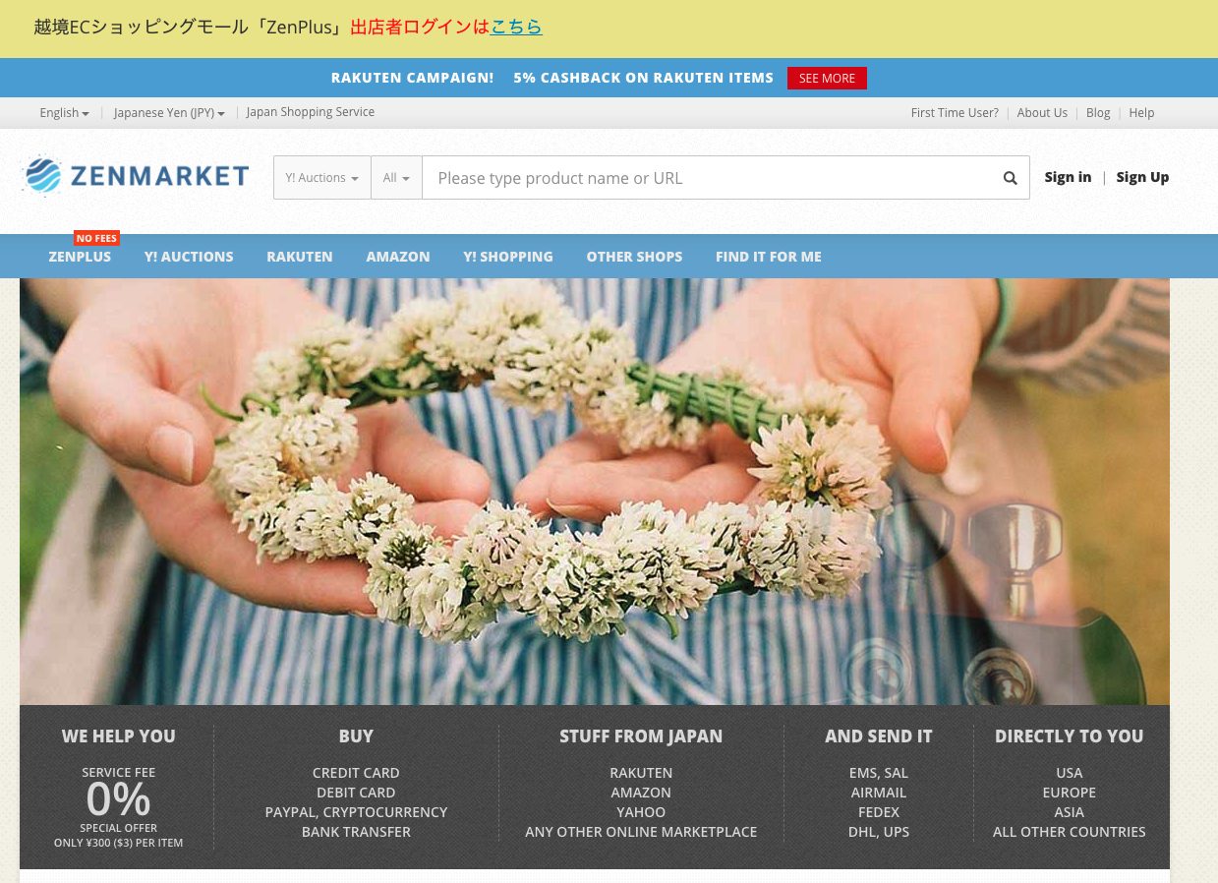The image size is (1218, 883).
Task: Open the Help link
Action: click(x=1141, y=113)
